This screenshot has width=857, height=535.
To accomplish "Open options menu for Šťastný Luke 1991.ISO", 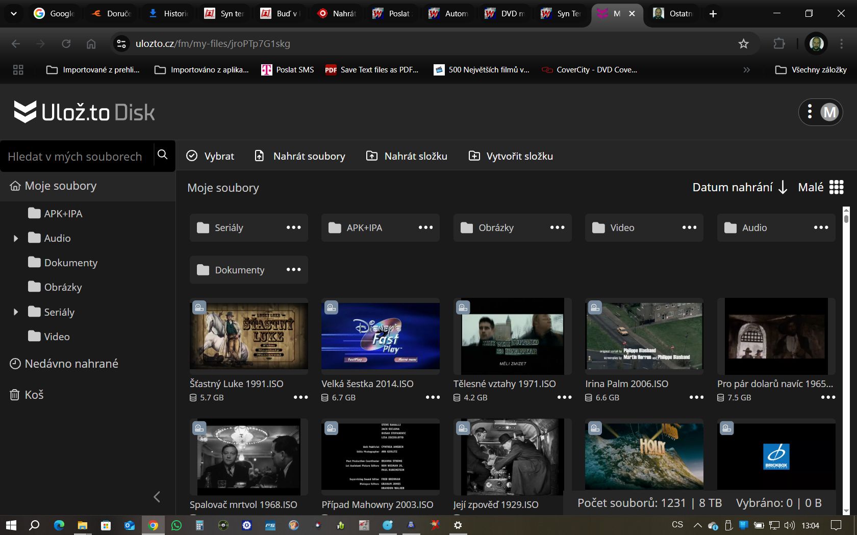I will (x=301, y=397).
